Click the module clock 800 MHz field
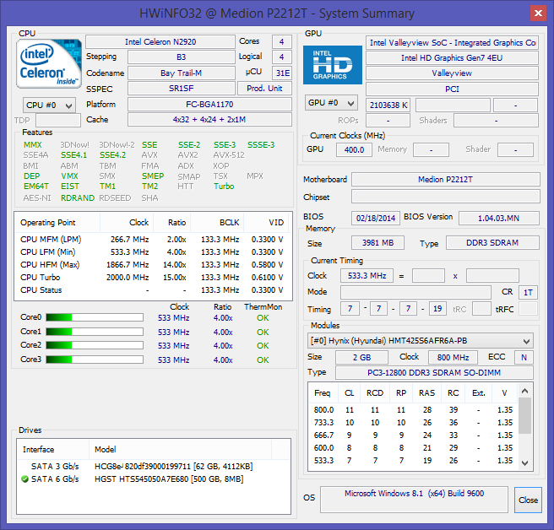The height and width of the screenshot is (530, 554). coord(453,357)
